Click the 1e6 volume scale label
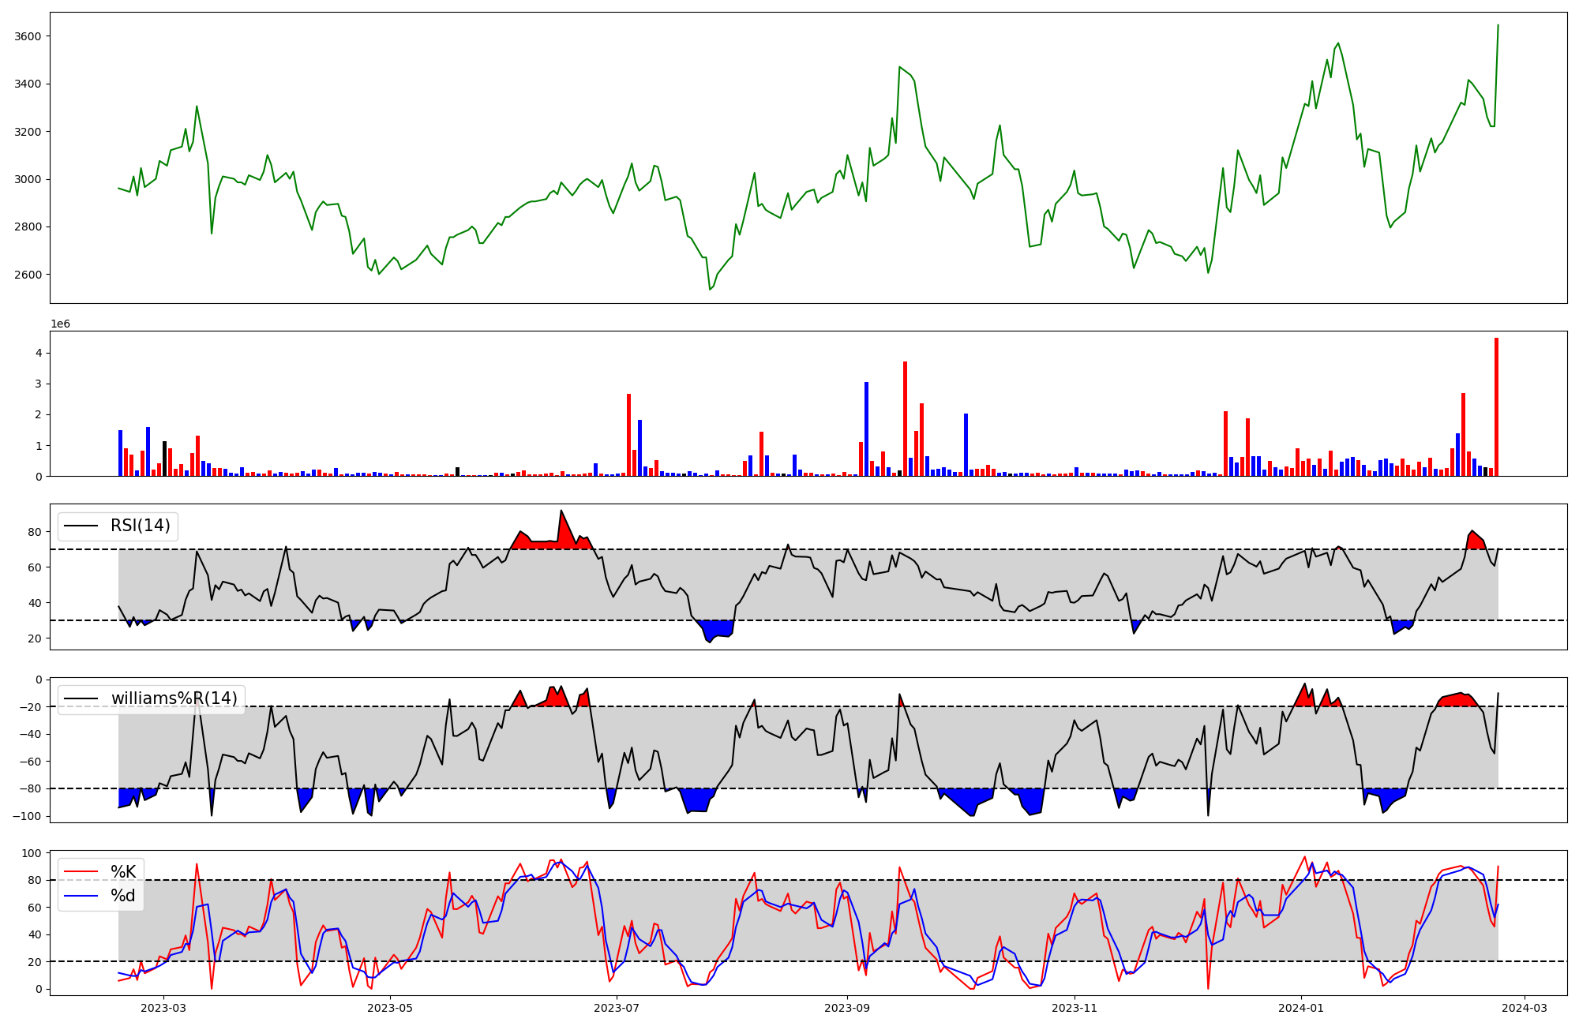Screen dimensions: 1579x1026 (x=61, y=324)
